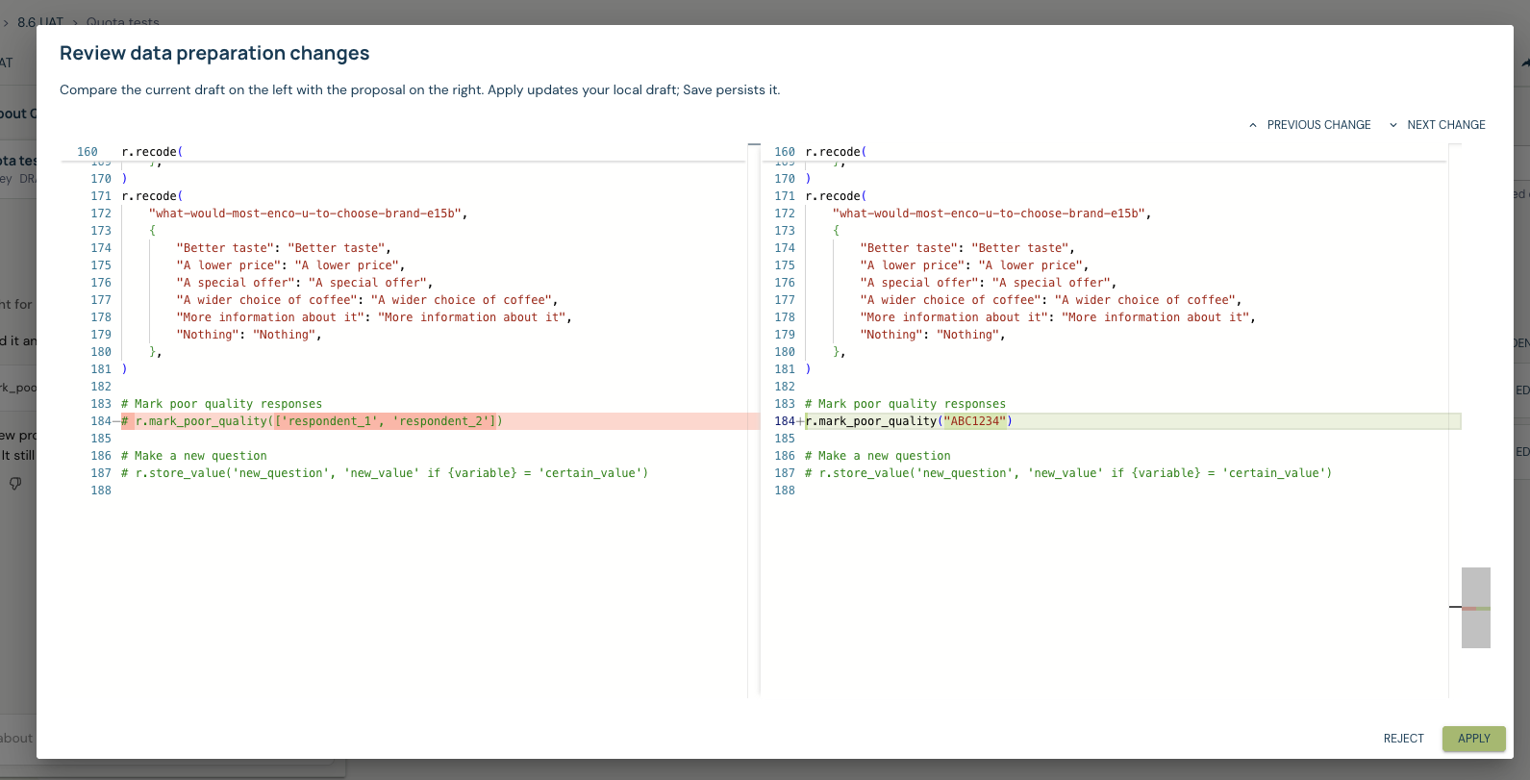Select added line 184 mark_poor_quality("ABC1234")
Image resolution: width=1530 pixels, height=780 pixels.
pyautogui.click(x=1133, y=421)
